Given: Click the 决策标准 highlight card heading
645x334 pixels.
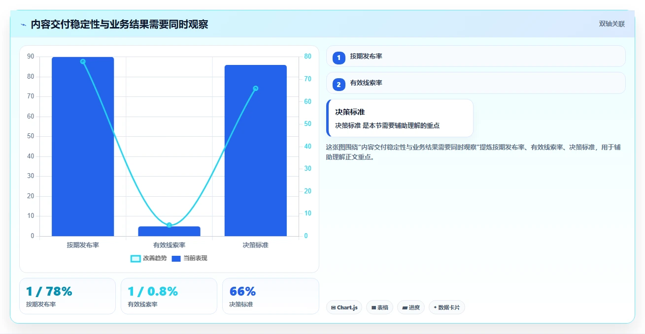Looking at the screenshot, I should 350,112.
